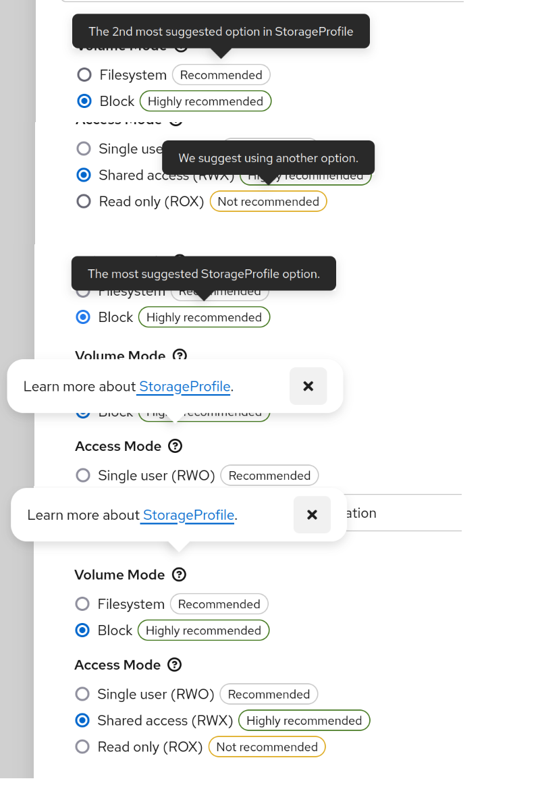Select Single user (RWO) in bottommost Access Mode group

click(82, 694)
